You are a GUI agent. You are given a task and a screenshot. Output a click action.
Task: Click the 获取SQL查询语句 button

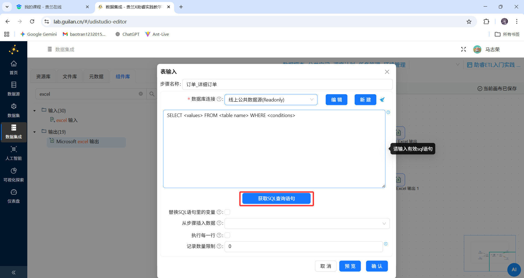pos(276,198)
